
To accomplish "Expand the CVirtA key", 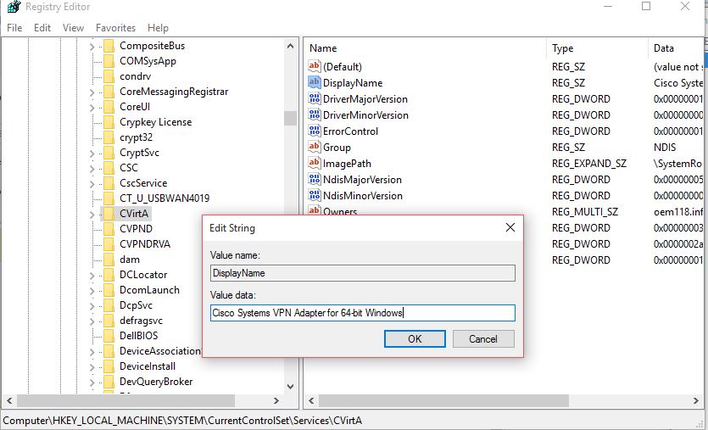I will (x=92, y=214).
